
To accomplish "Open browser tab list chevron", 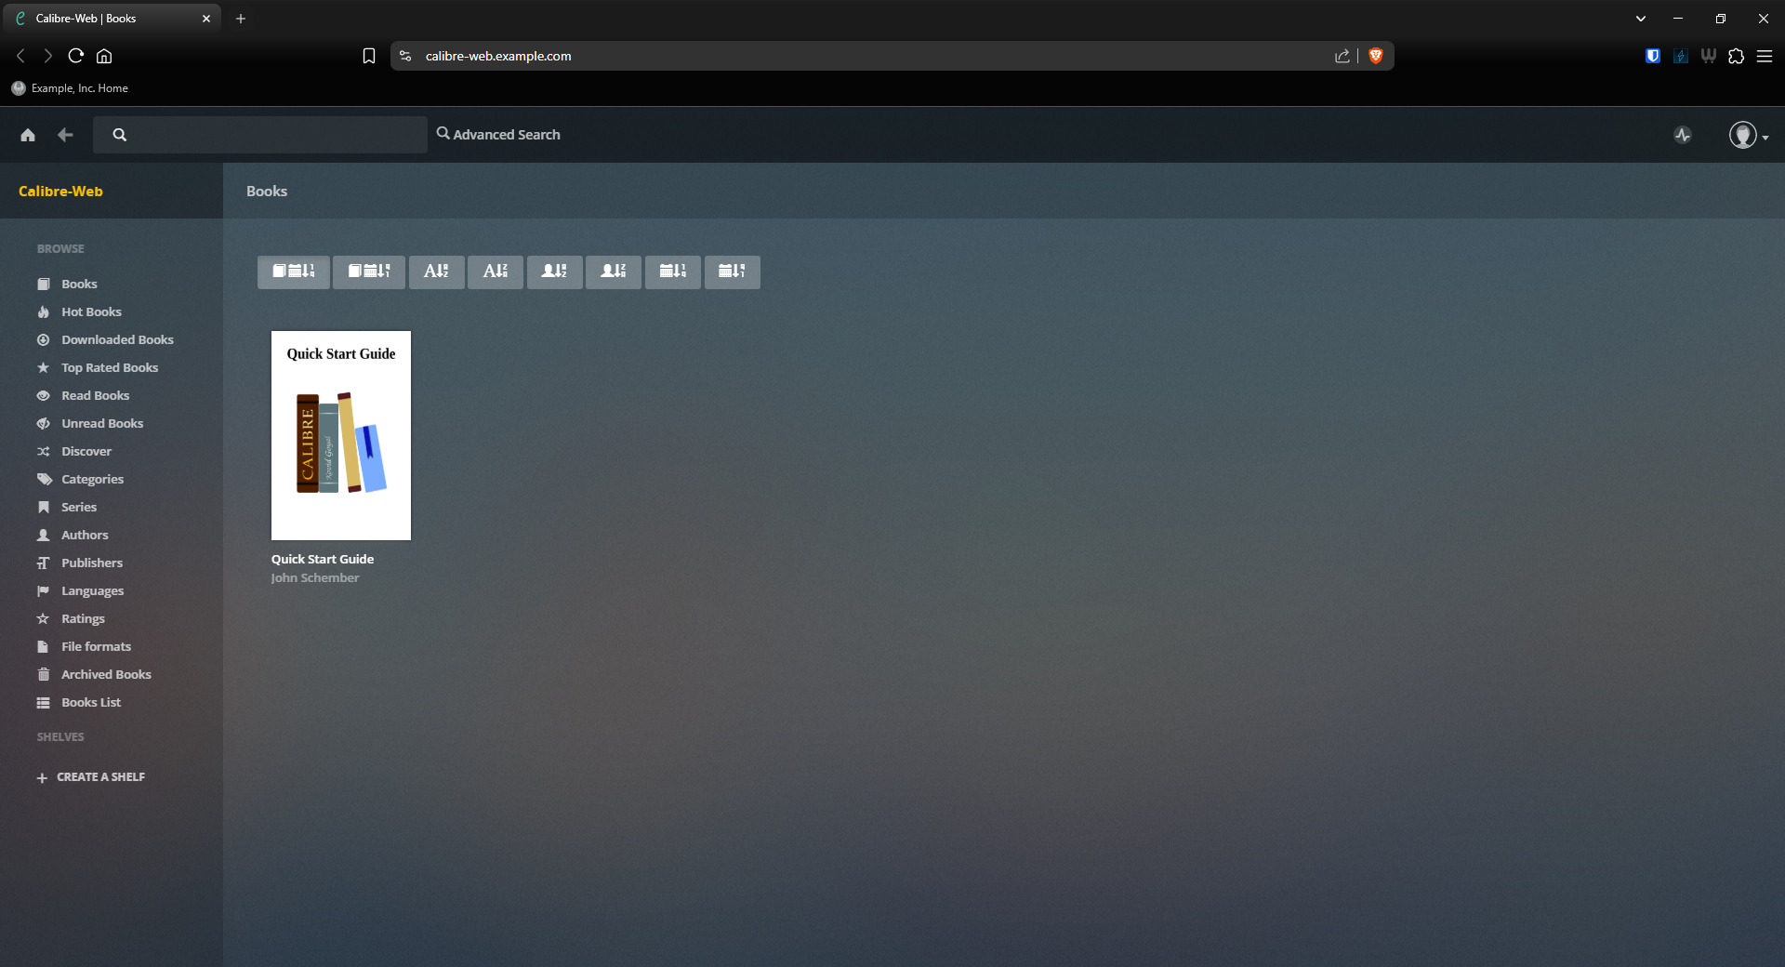I will tap(1641, 19).
